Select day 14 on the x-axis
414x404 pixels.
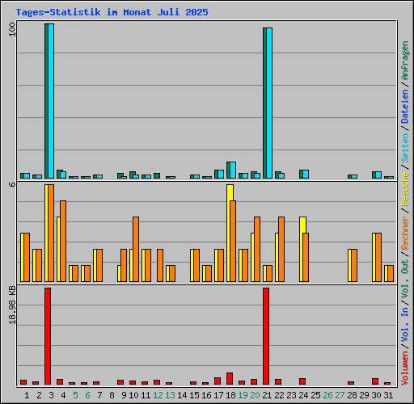pos(182,395)
